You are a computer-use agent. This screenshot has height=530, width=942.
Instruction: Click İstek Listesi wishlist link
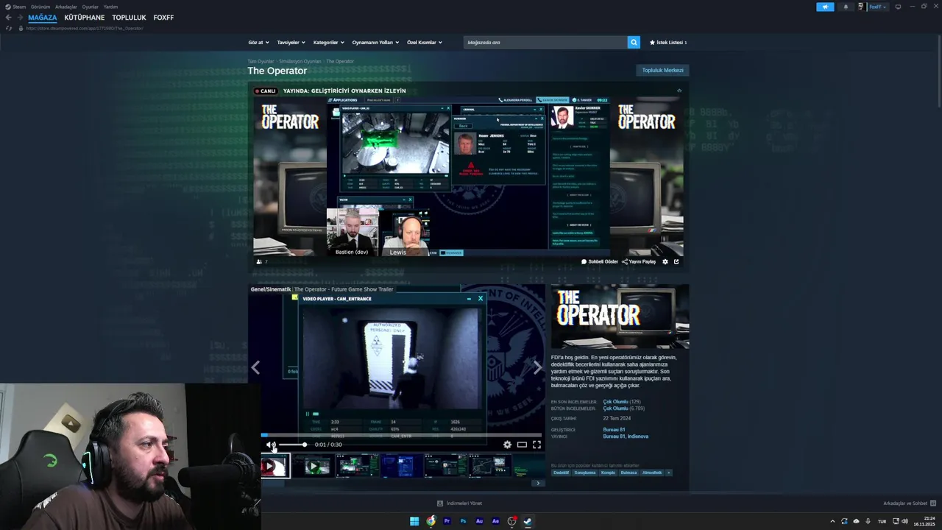[668, 43]
